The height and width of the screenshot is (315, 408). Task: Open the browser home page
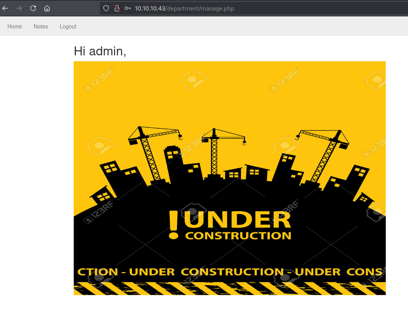pyautogui.click(x=47, y=8)
